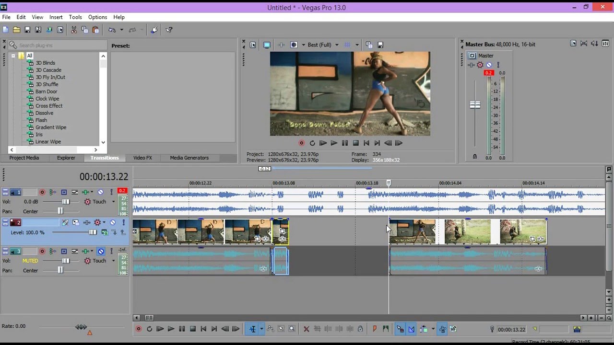Open Overlays grid dropdown arrow in preview
Image resolution: width=614 pixels, height=345 pixels.
357,45
